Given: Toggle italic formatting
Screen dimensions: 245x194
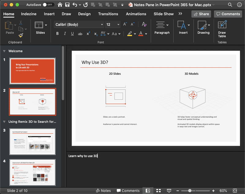Looking at the screenshot, I should point(65,34).
